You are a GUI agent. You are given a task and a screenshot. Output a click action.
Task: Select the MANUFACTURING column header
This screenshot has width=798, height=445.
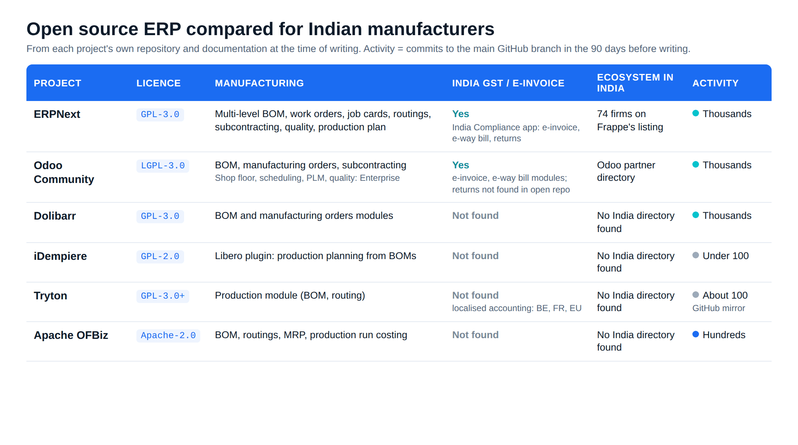click(259, 83)
